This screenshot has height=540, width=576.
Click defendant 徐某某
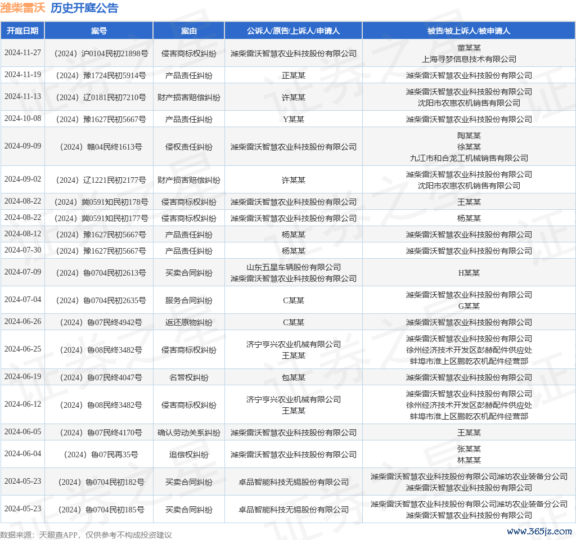(x=469, y=147)
